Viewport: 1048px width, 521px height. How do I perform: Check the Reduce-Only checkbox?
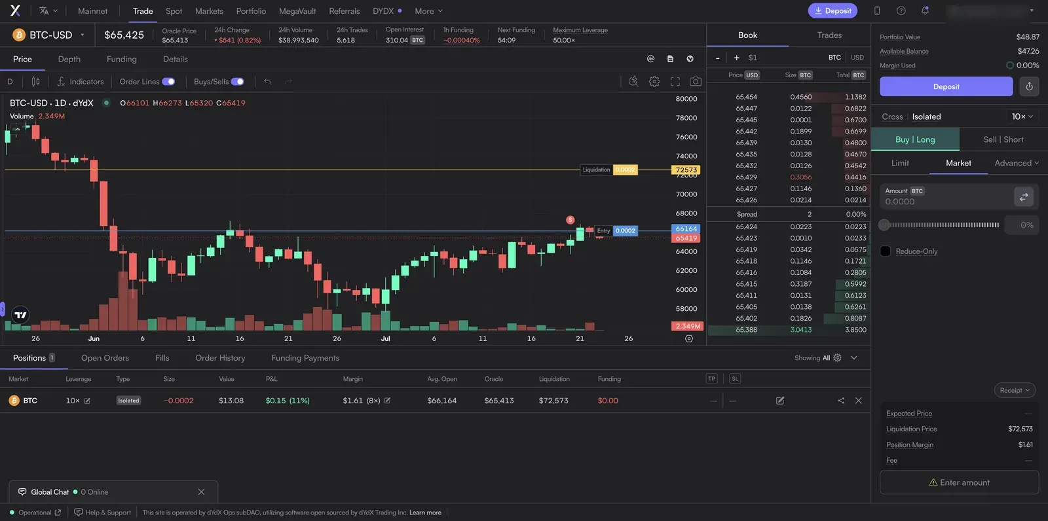886,251
